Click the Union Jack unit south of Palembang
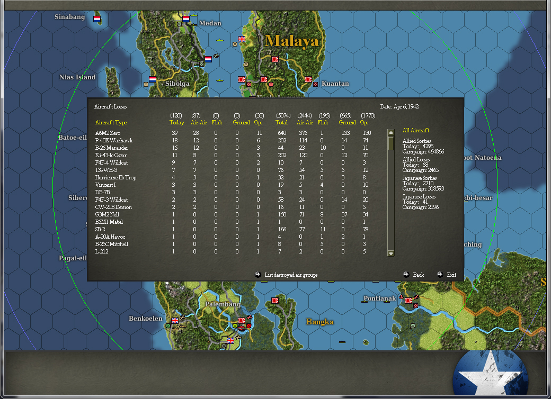The height and width of the screenshot is (399, 551). [230, 340]
